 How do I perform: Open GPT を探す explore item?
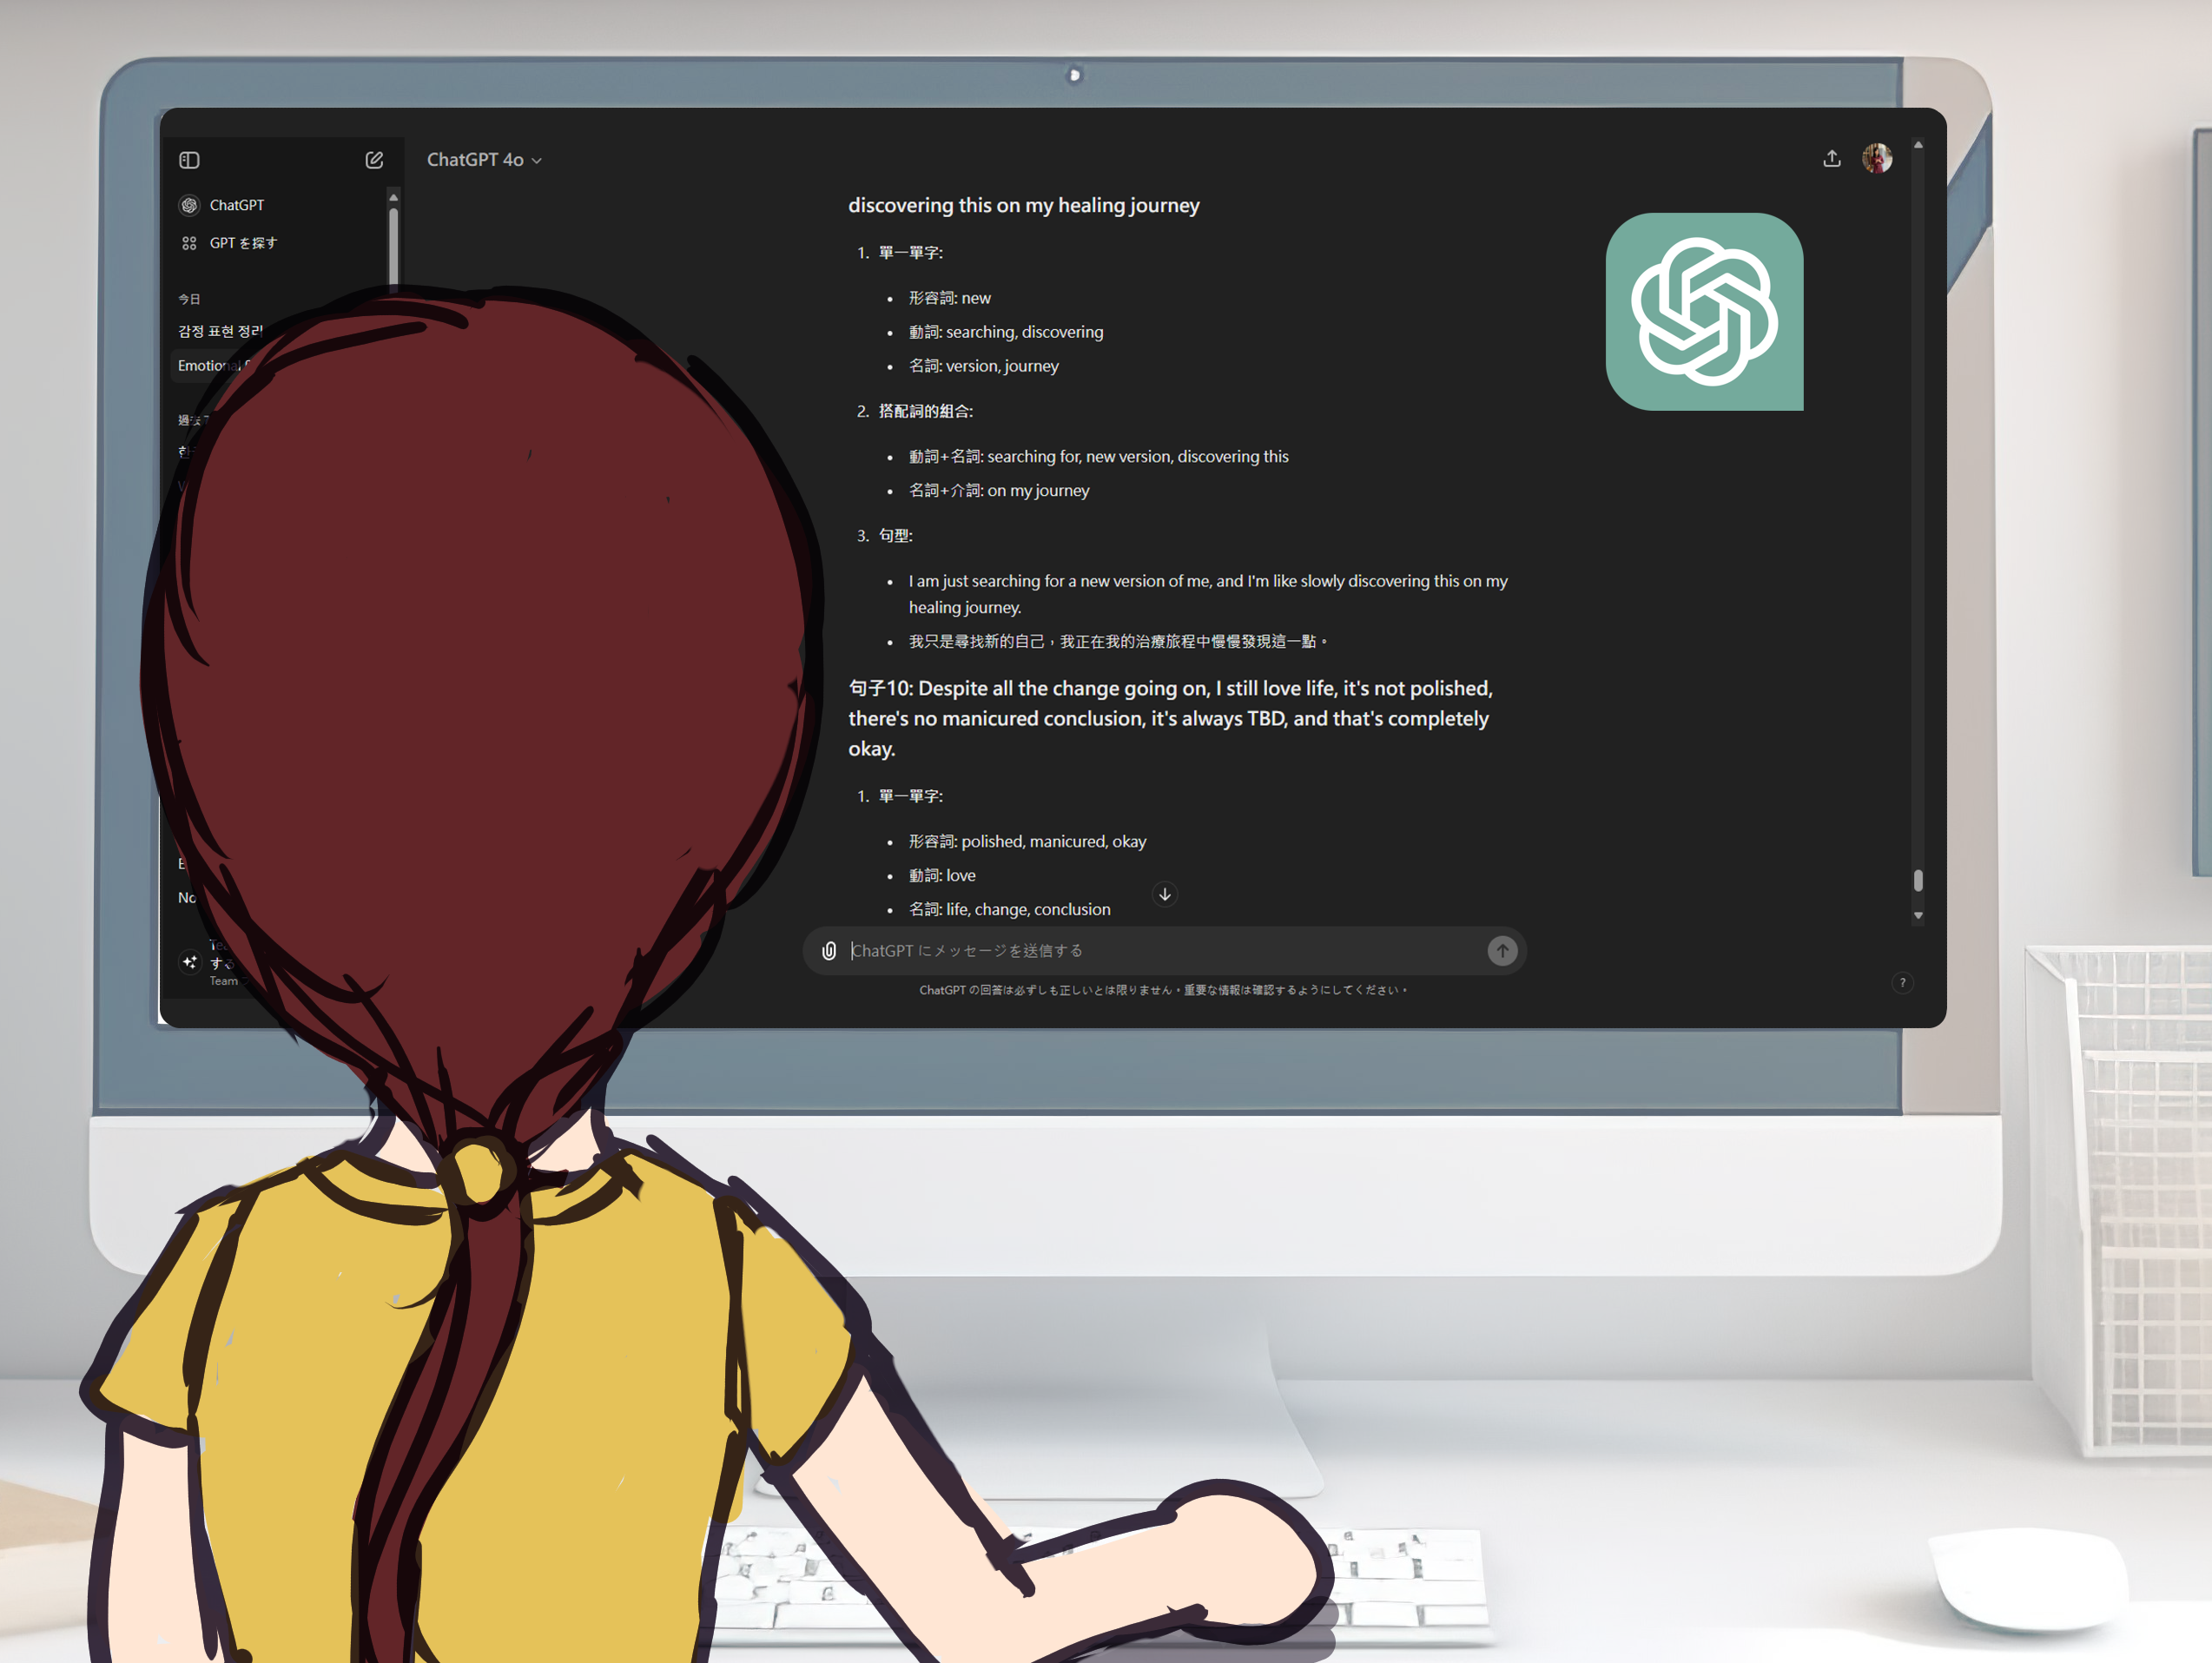[x=242, y=243]
